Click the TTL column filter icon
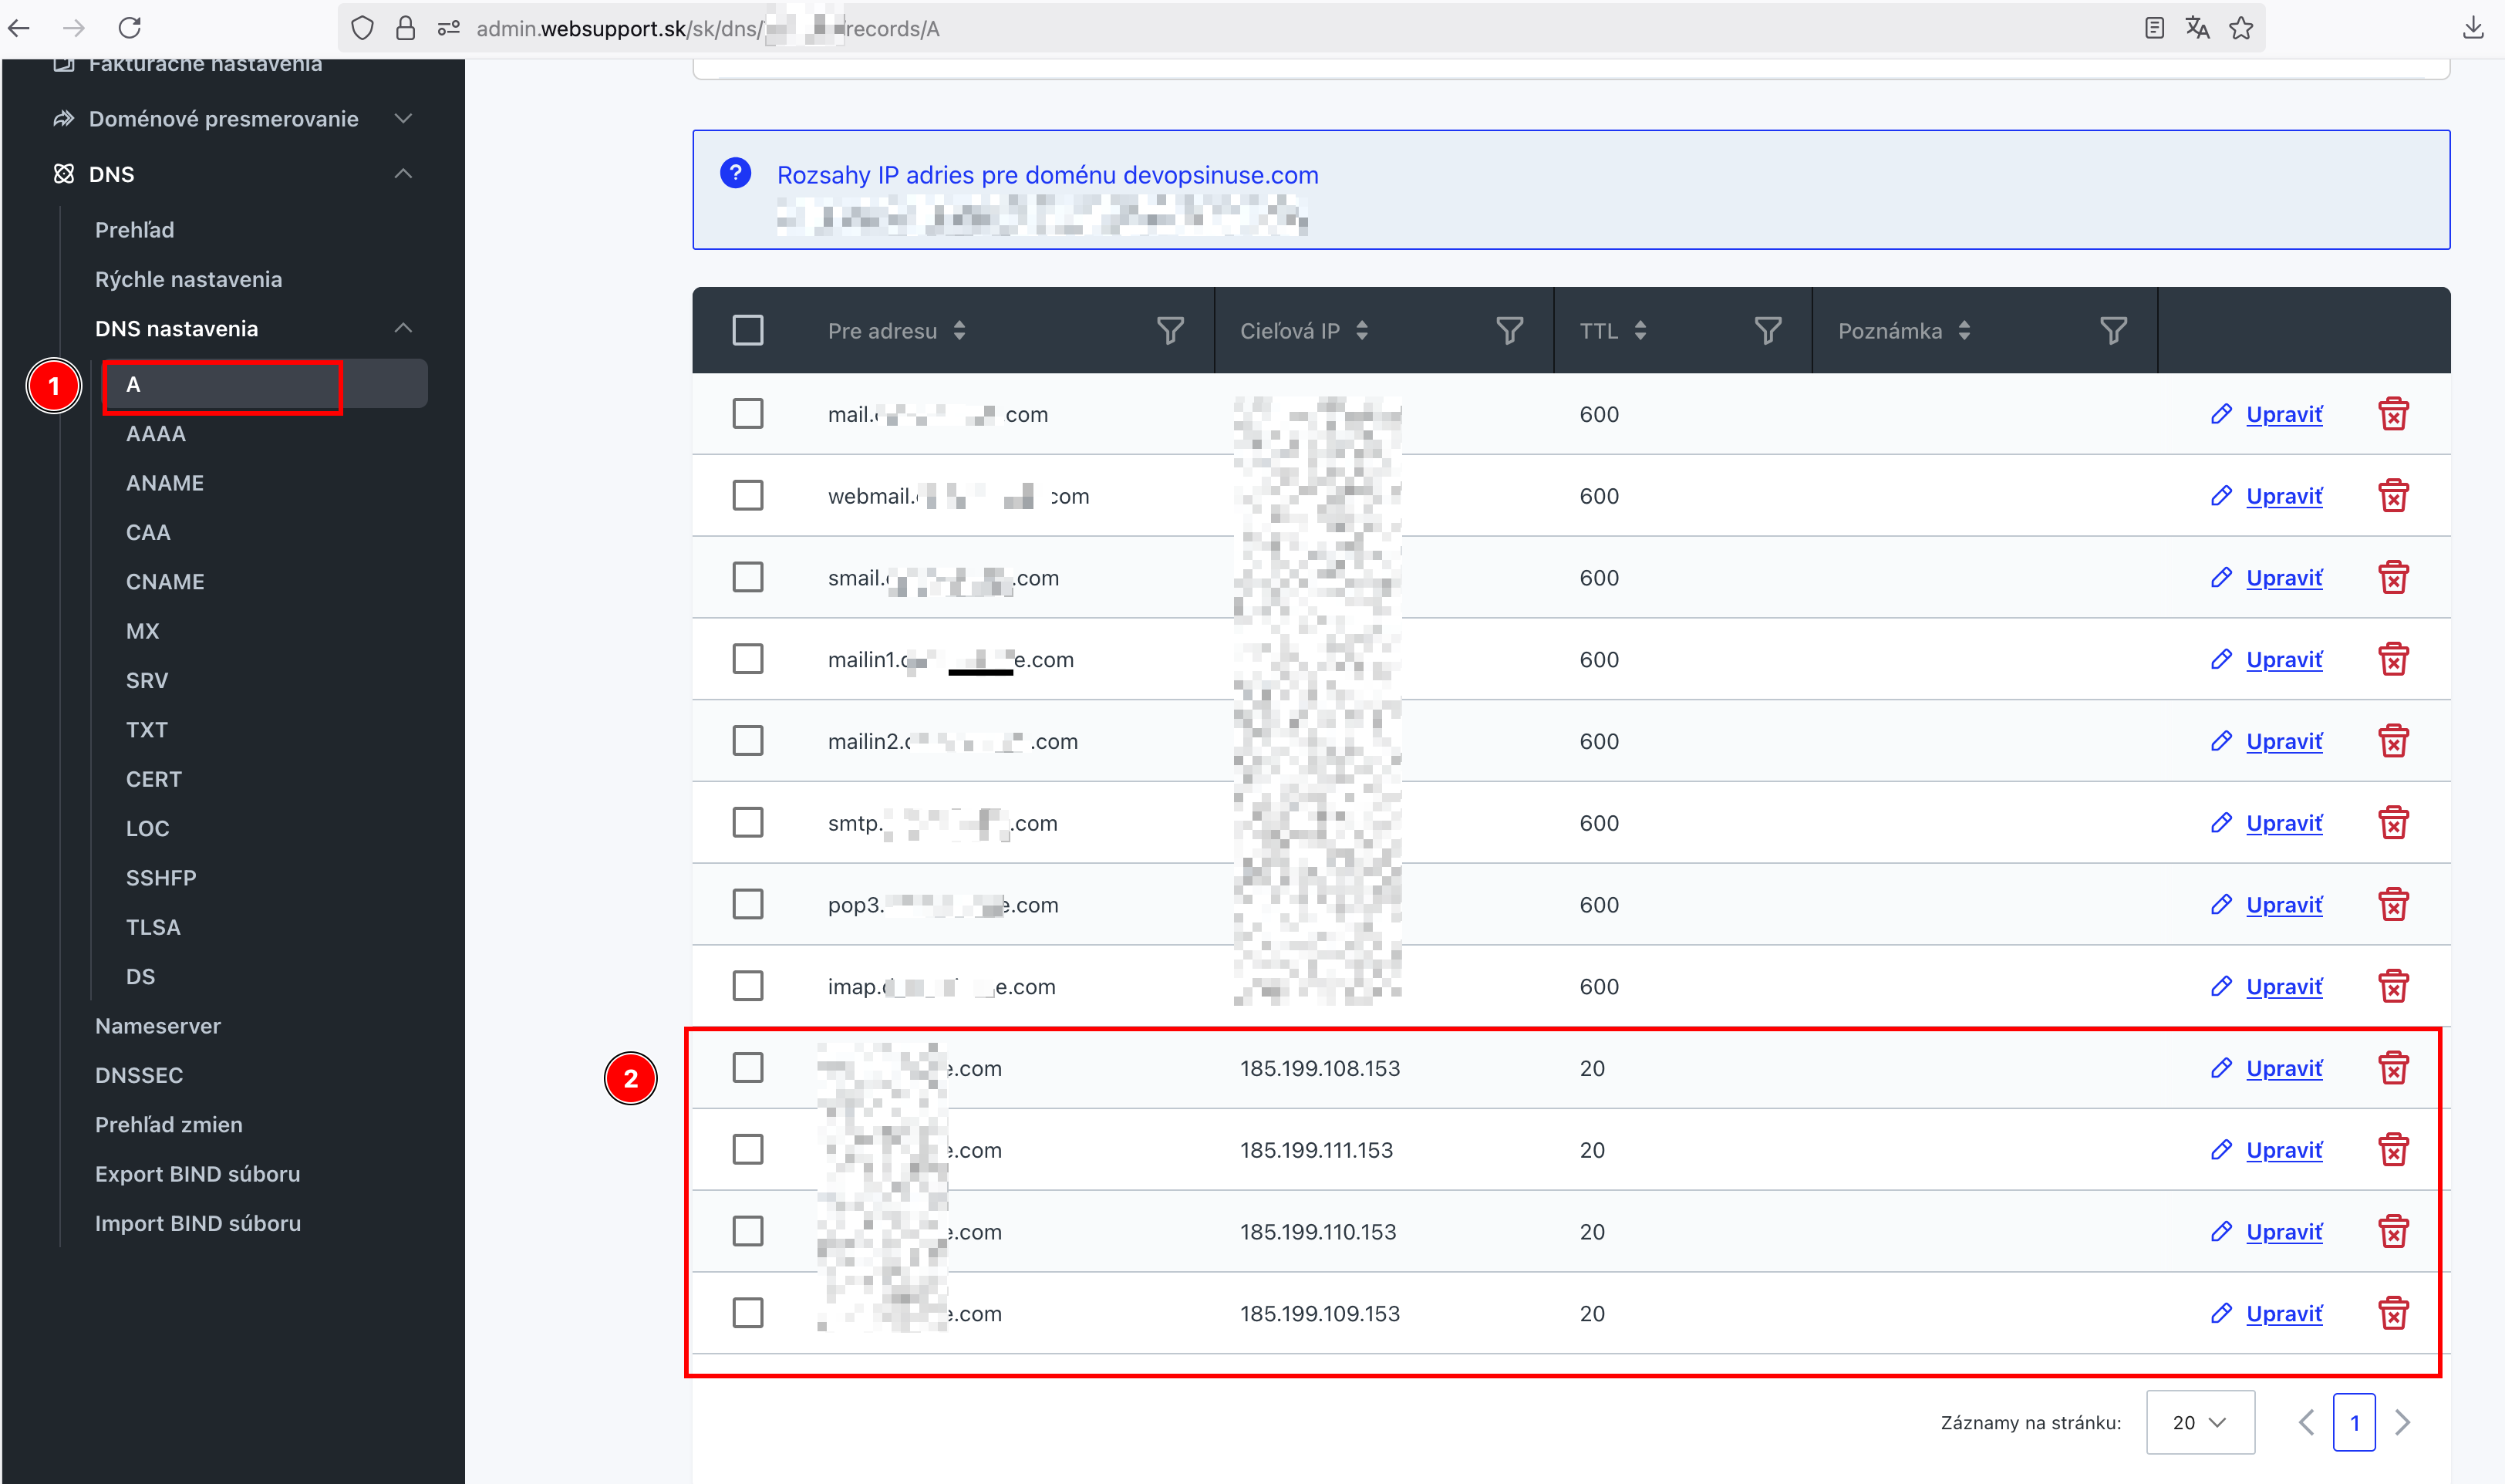2505x1484 pixels. [x=1767, y=331]
